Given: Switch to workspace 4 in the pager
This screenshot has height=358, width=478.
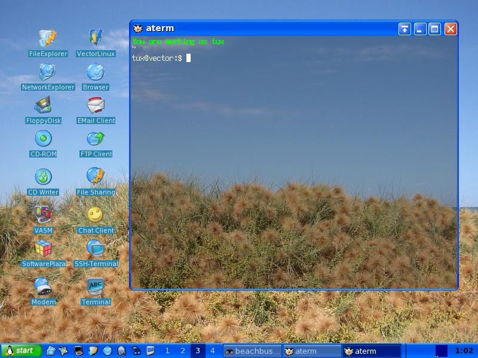Looking at the screenshot, I should (212, 351).
